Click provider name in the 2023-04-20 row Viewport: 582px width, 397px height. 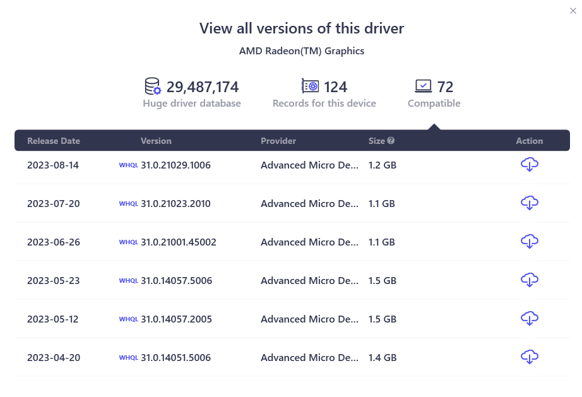[309, 357]
